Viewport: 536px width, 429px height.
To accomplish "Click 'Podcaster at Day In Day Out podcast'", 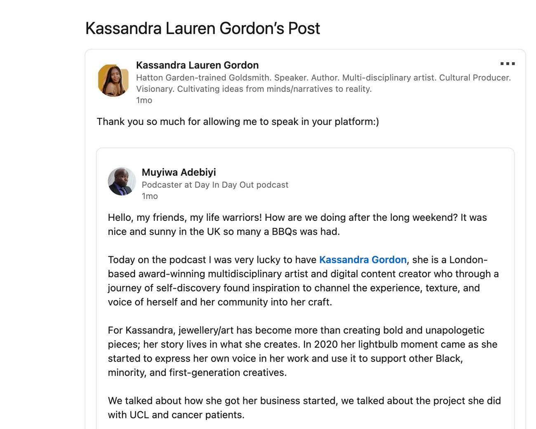I will click(x=215, y=185).
